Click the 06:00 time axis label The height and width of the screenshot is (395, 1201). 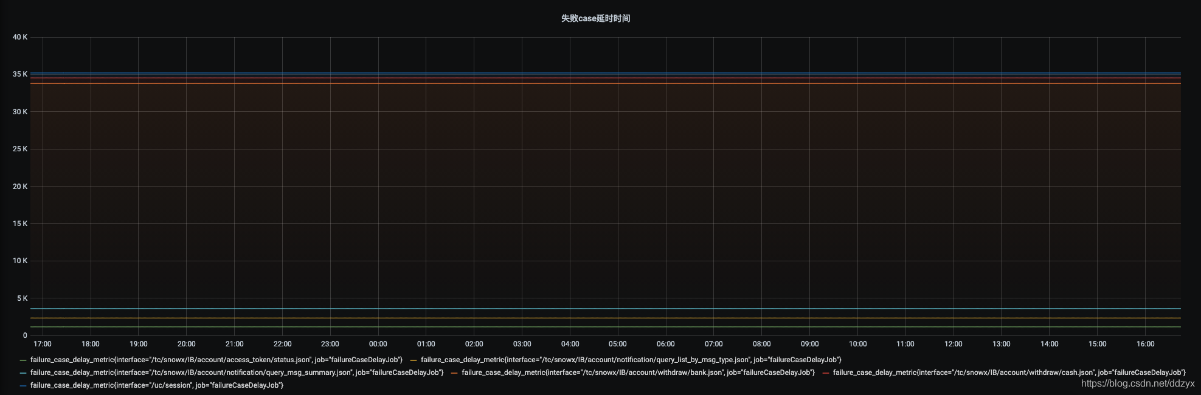click(666, 344)
